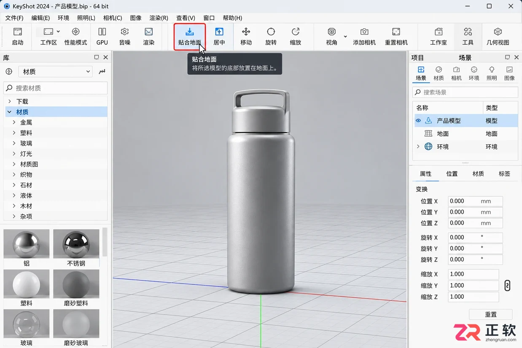Click the 重置相机 reset camera icon
Screen dimensions: 522x348
coord(396,37)
